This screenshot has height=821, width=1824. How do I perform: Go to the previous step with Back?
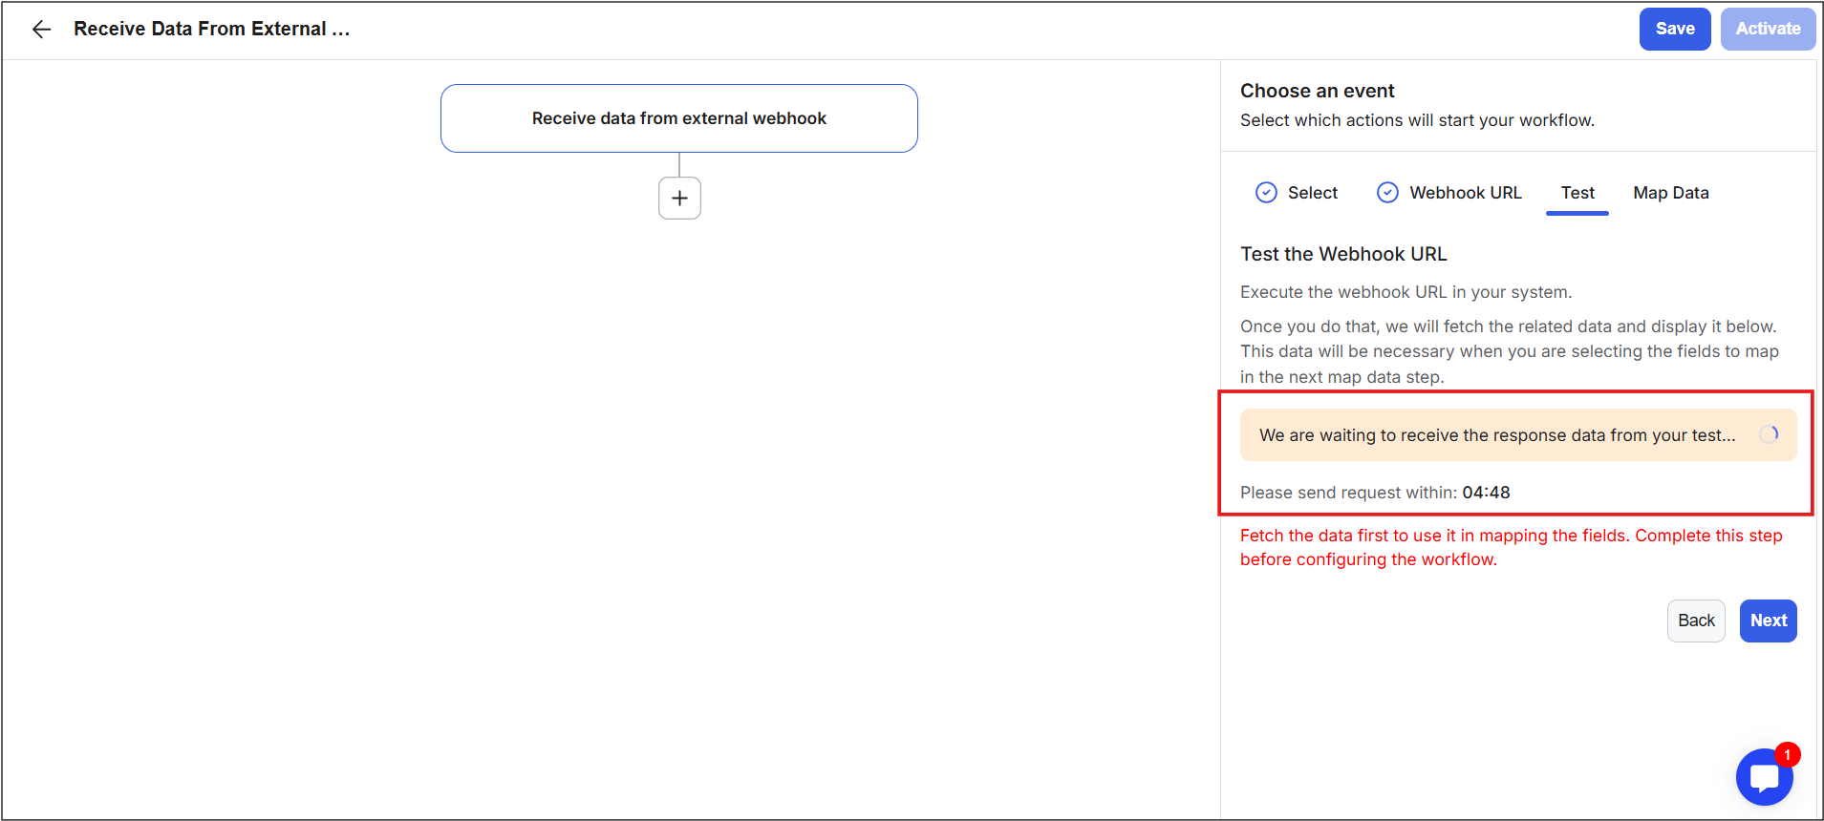(x=1696, y=621)
